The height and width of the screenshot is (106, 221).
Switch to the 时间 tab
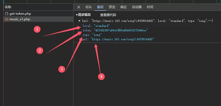pyautogui.click(x=150, y=7)
